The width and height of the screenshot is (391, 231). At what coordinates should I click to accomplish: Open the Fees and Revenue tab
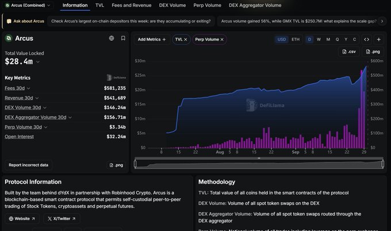coord(132,5)
